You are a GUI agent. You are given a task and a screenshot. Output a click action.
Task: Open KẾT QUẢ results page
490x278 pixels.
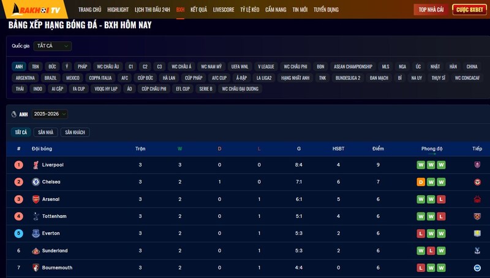click(198, 10)
